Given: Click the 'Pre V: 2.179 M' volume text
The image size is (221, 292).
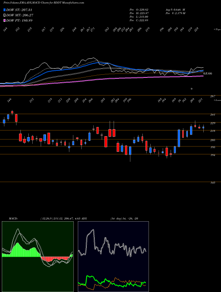Looking at the screenshot, I should point(175,13).
